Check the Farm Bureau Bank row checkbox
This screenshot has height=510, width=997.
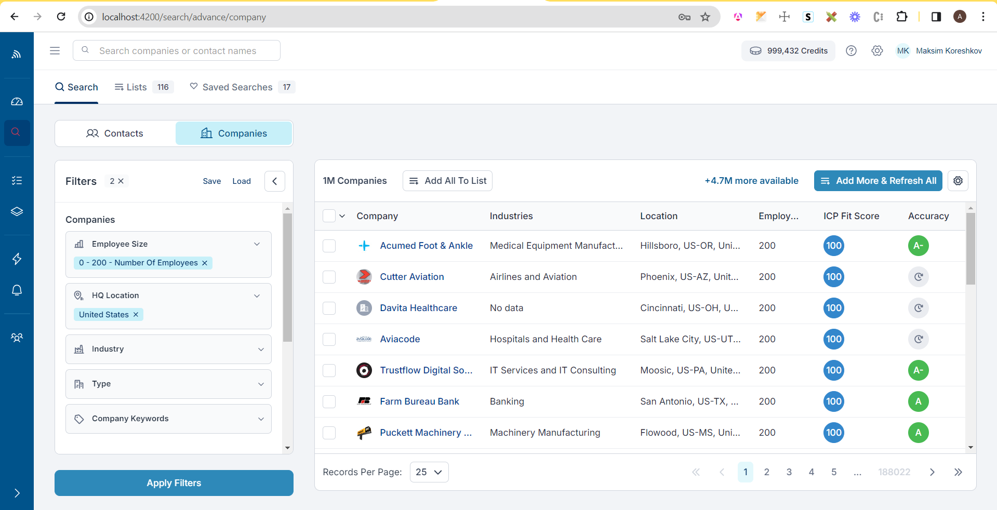(x=329, y=401)
